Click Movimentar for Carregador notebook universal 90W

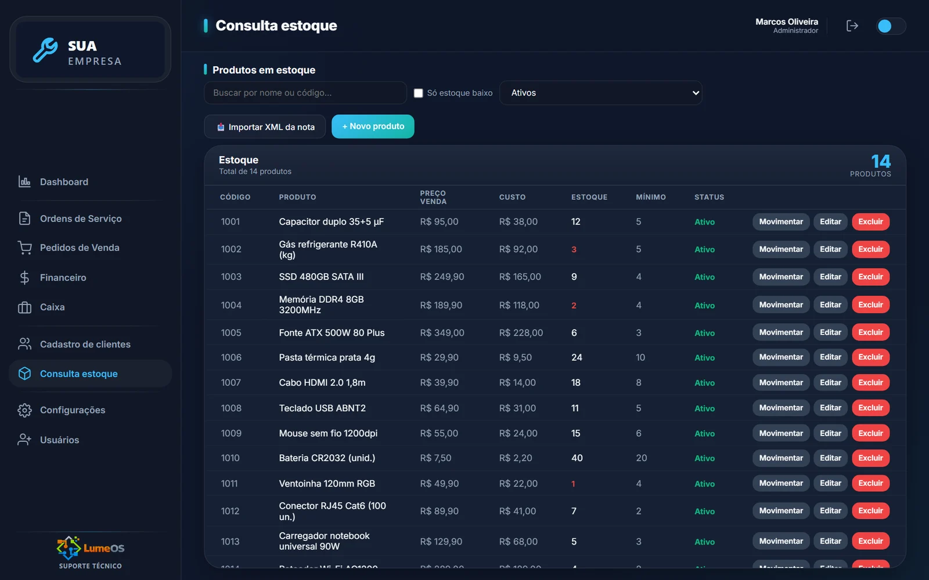781,541
